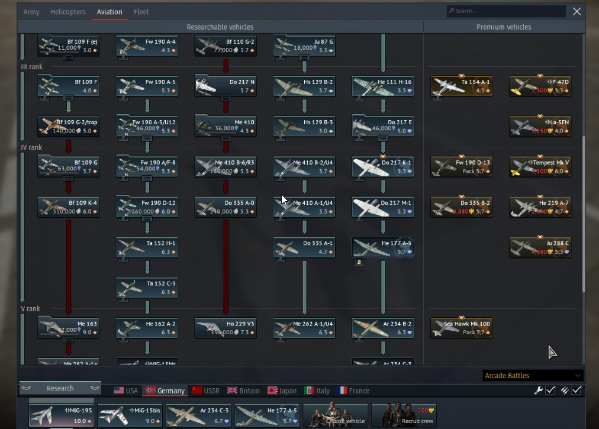The height and width of the screenshot is (429, 599).
Task: Expand the Ju 87 G vehicle group
Action: (x=304, y=57)
